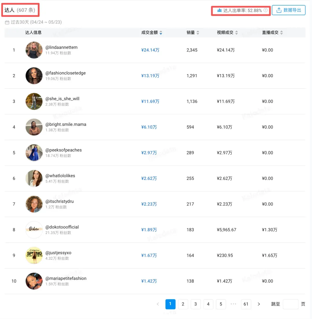Image resolution: width=312 pixels, height=319 pixels.
Task: Expand the pagination ellipsis for more pages
Action: click(x=233, y=304)
